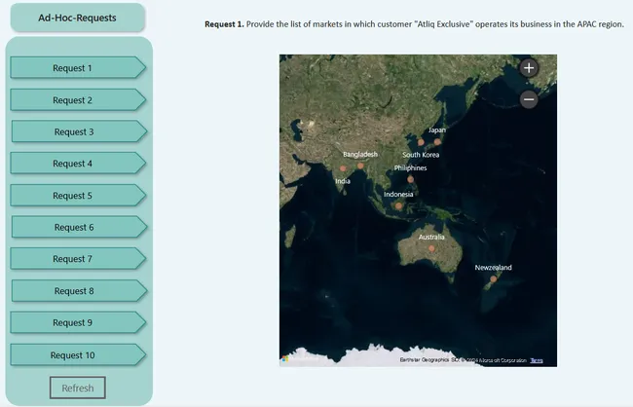Select Request 6 arrow button
This screenshot has width=633, height=407.
point(79,227)
